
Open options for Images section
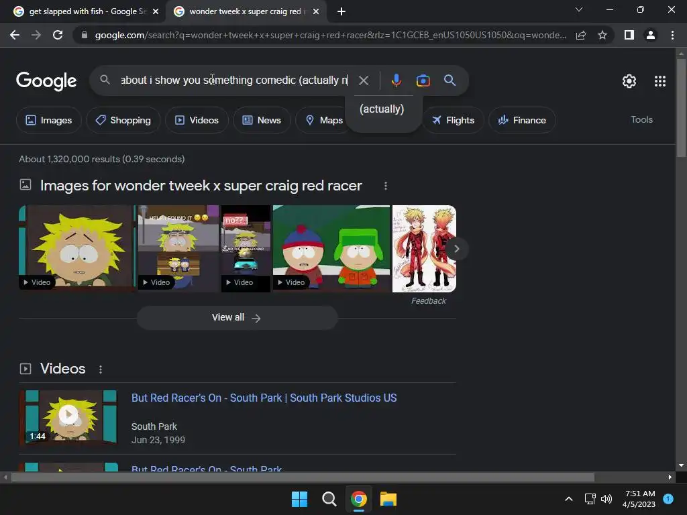pos(386,186)
